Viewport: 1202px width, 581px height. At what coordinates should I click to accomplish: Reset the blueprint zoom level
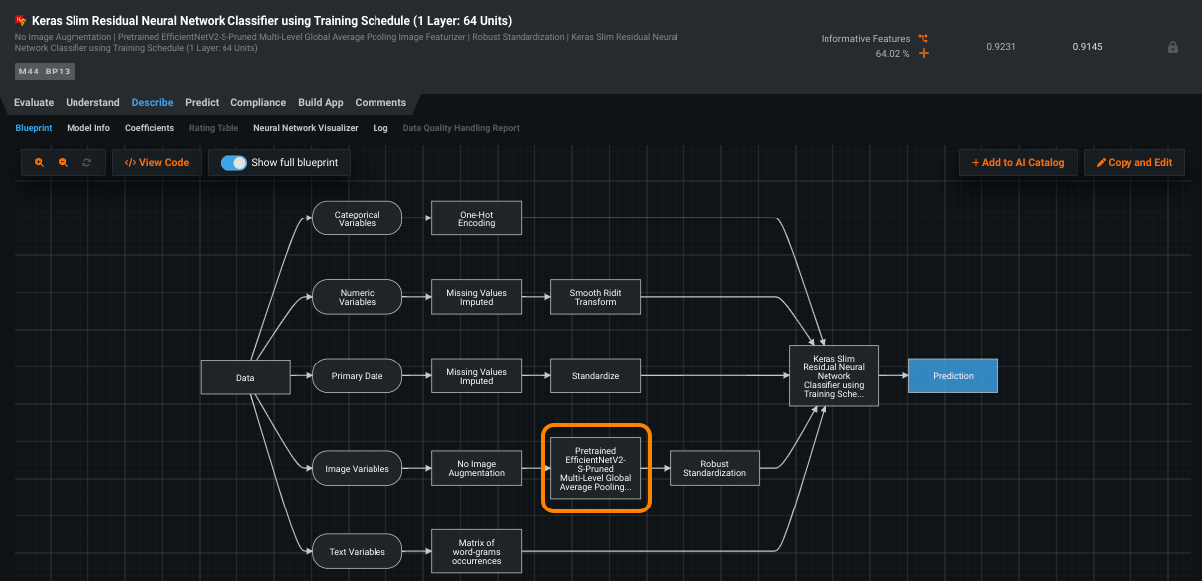click(x=86, y=163)
